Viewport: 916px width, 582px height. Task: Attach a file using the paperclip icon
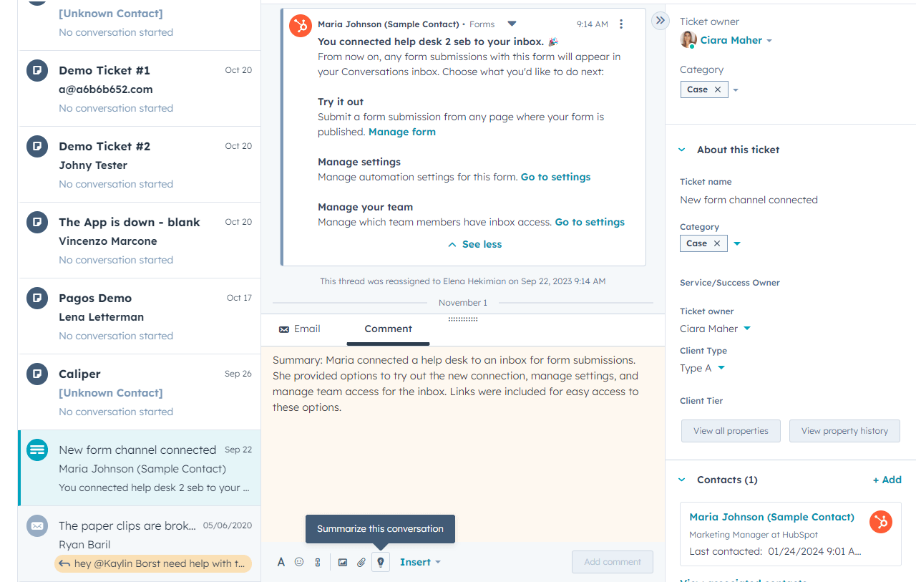click(x=361, y=562)
